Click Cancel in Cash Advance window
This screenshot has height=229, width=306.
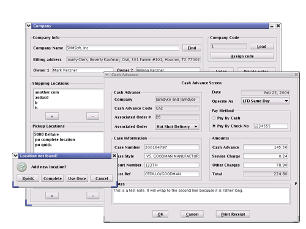point(192,214)
